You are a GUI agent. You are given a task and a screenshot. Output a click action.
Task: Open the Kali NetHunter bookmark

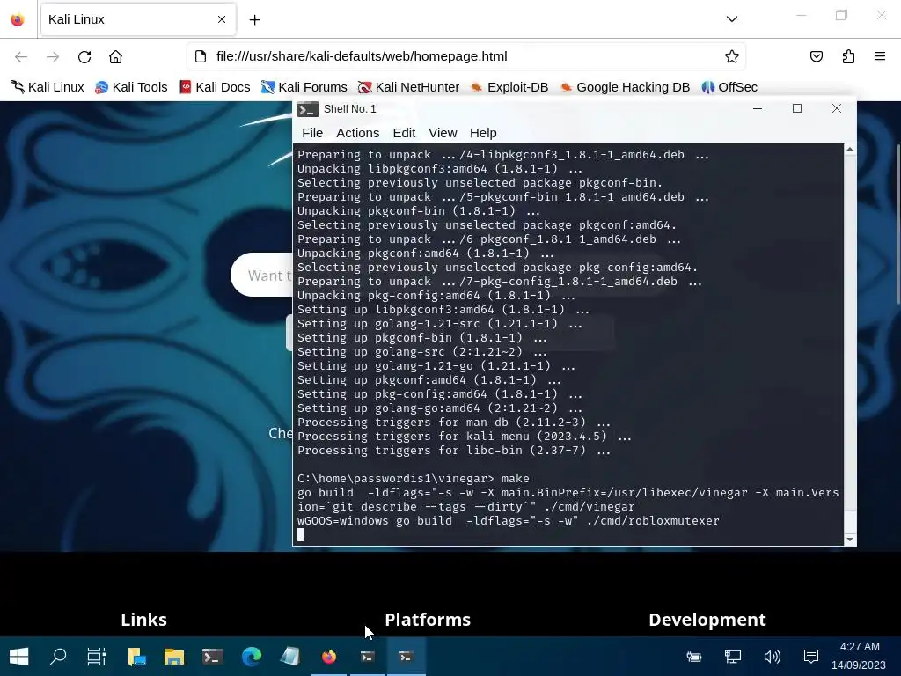pyautogui.click(x=408, y=87)
